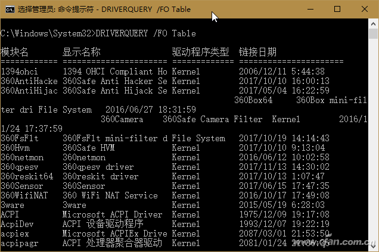Image resolution: width=379 pixels, height=252 pixels.
Task: Click 360Safe HVM display name
Action: tap(88, 148)
